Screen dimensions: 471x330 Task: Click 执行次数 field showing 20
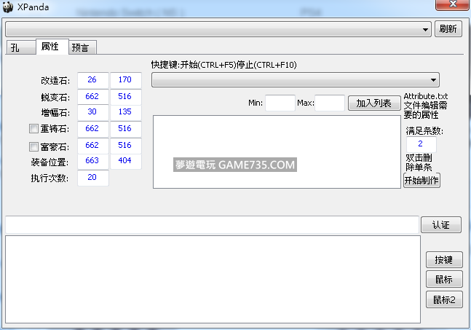pos(93,178)
